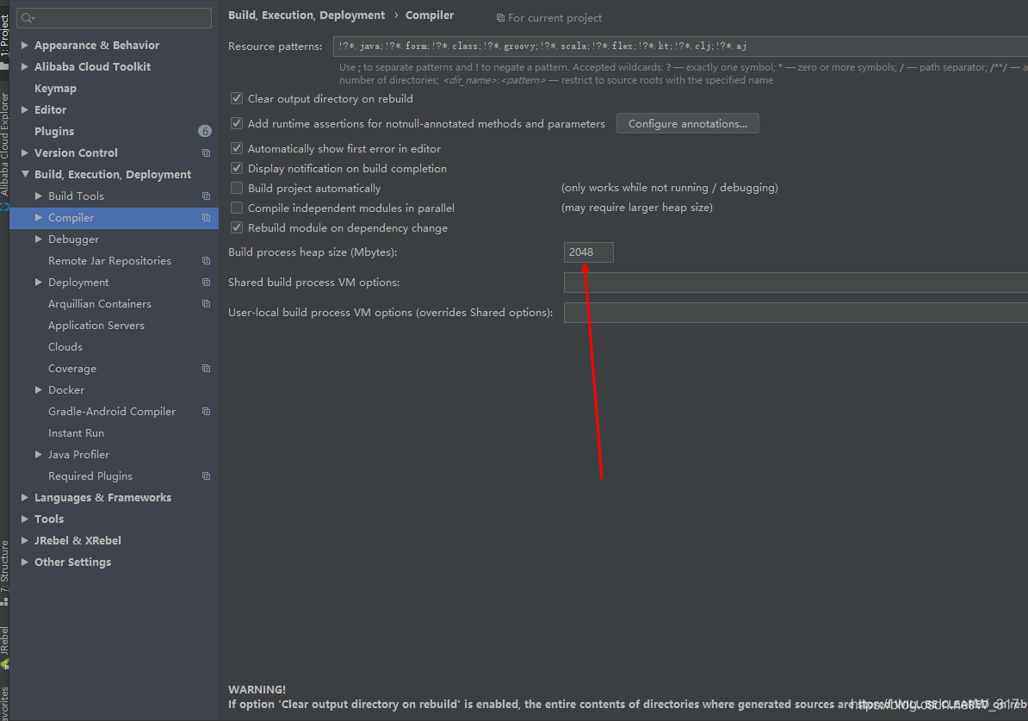Enable Compile independent modules in parallel

(x=237, y=208)
